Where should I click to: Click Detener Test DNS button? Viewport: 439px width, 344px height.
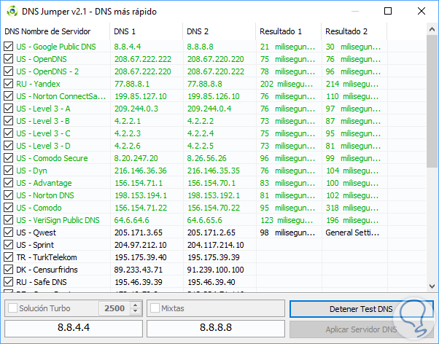[361, 309]
